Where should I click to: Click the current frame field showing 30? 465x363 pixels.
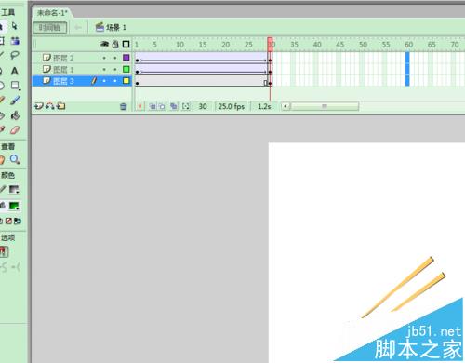click(x=203, y=106)
